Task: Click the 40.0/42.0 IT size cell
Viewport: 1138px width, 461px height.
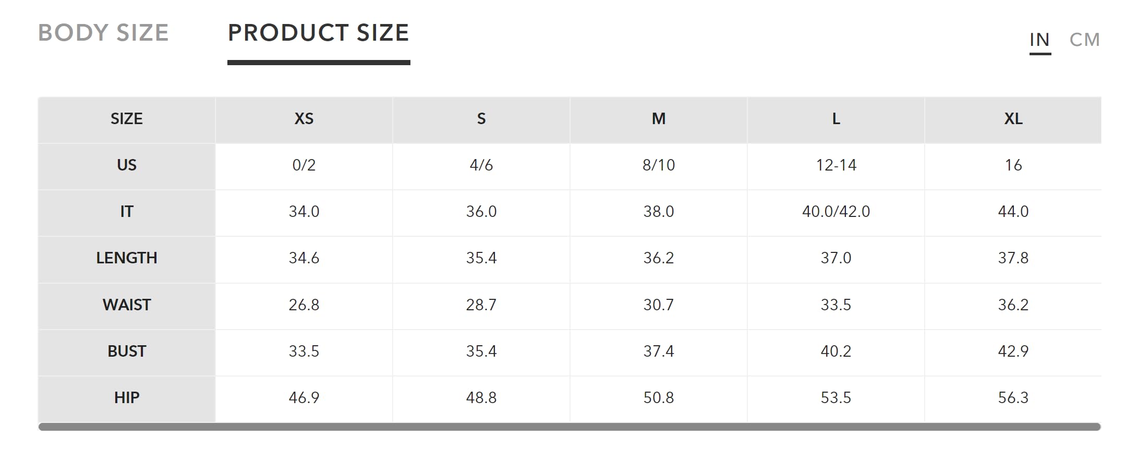Action: point(836,213)
